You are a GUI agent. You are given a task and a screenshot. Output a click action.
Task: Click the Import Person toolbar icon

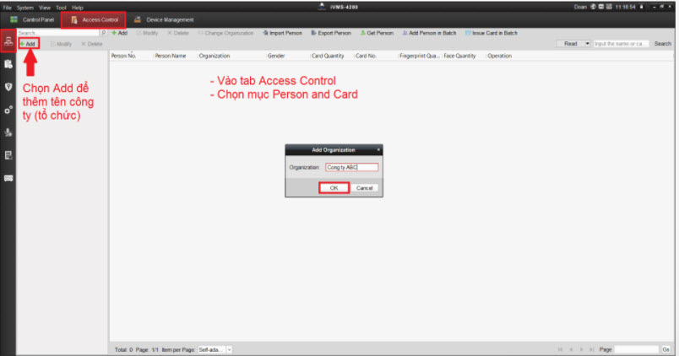265,33
